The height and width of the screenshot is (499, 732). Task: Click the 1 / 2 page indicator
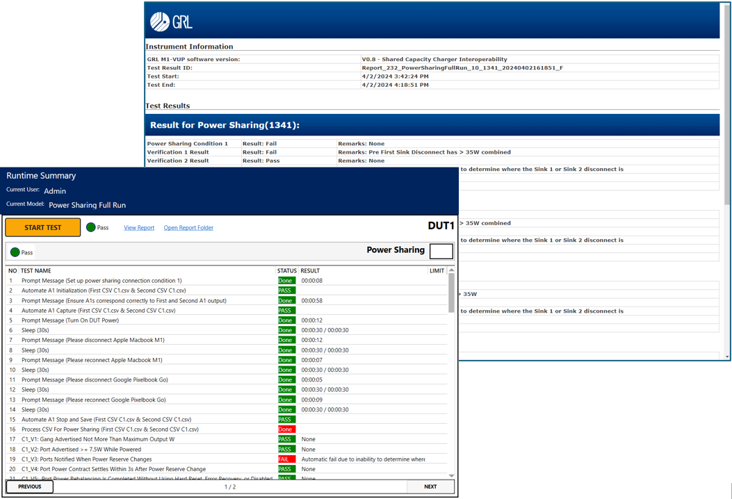229,487
